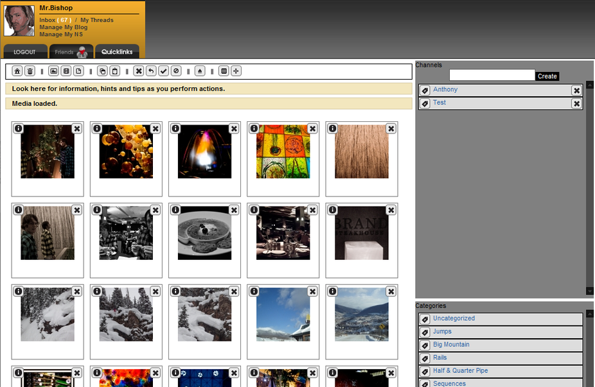Delete the Test channel

coord(577,103)
